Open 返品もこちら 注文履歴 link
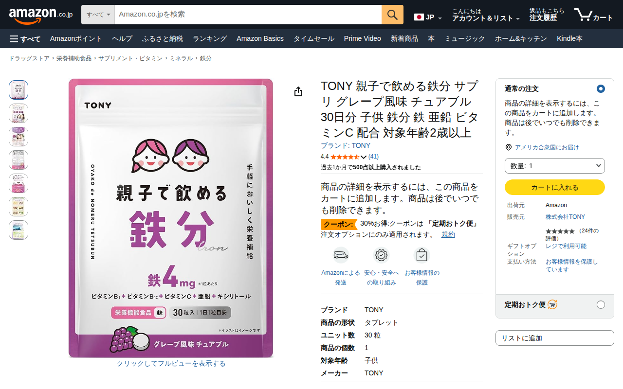 [x=547, y=15]
